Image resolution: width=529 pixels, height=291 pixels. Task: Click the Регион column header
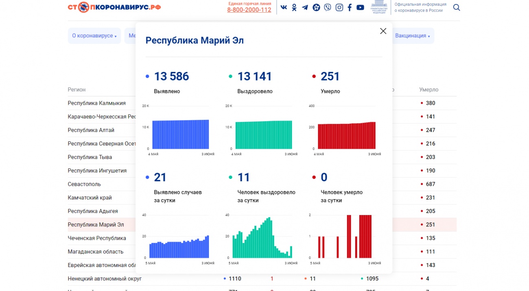77,89
